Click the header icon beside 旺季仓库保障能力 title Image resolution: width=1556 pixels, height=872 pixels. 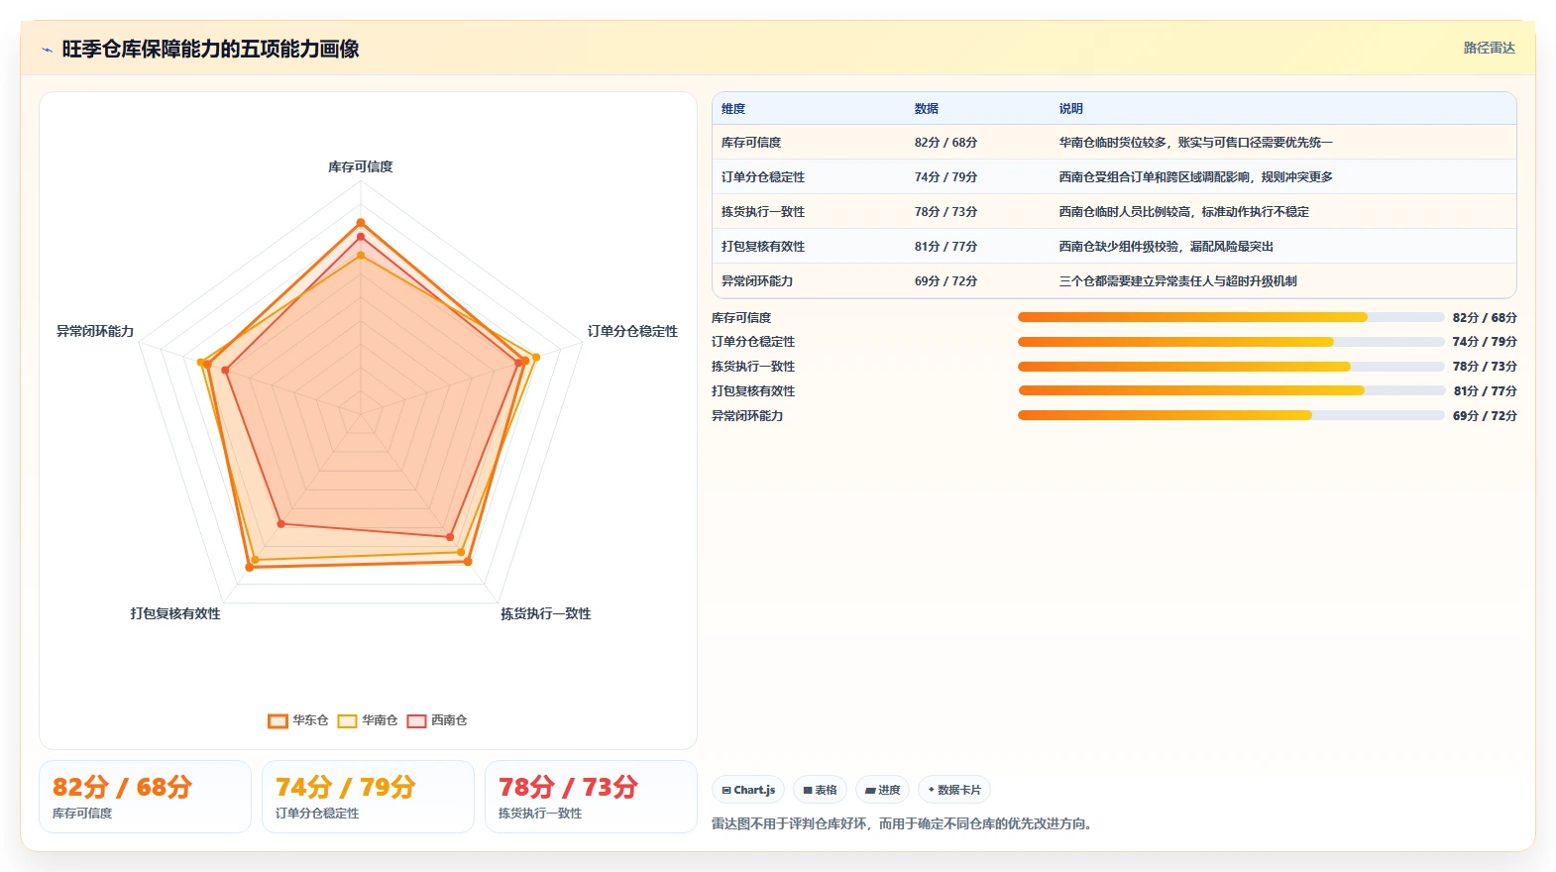(x=47, y=50)
